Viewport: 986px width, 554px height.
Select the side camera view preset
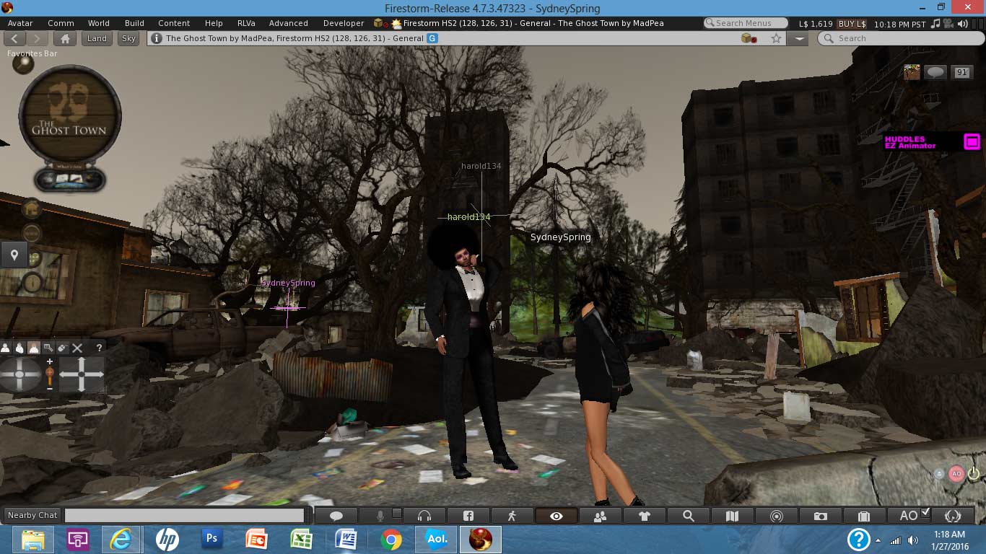pos(19,348)
